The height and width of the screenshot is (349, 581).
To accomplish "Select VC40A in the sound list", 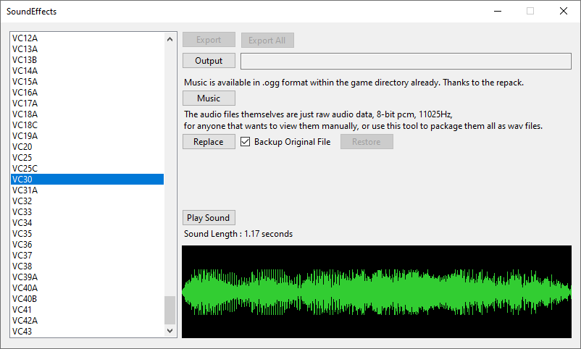I will 88,288.
